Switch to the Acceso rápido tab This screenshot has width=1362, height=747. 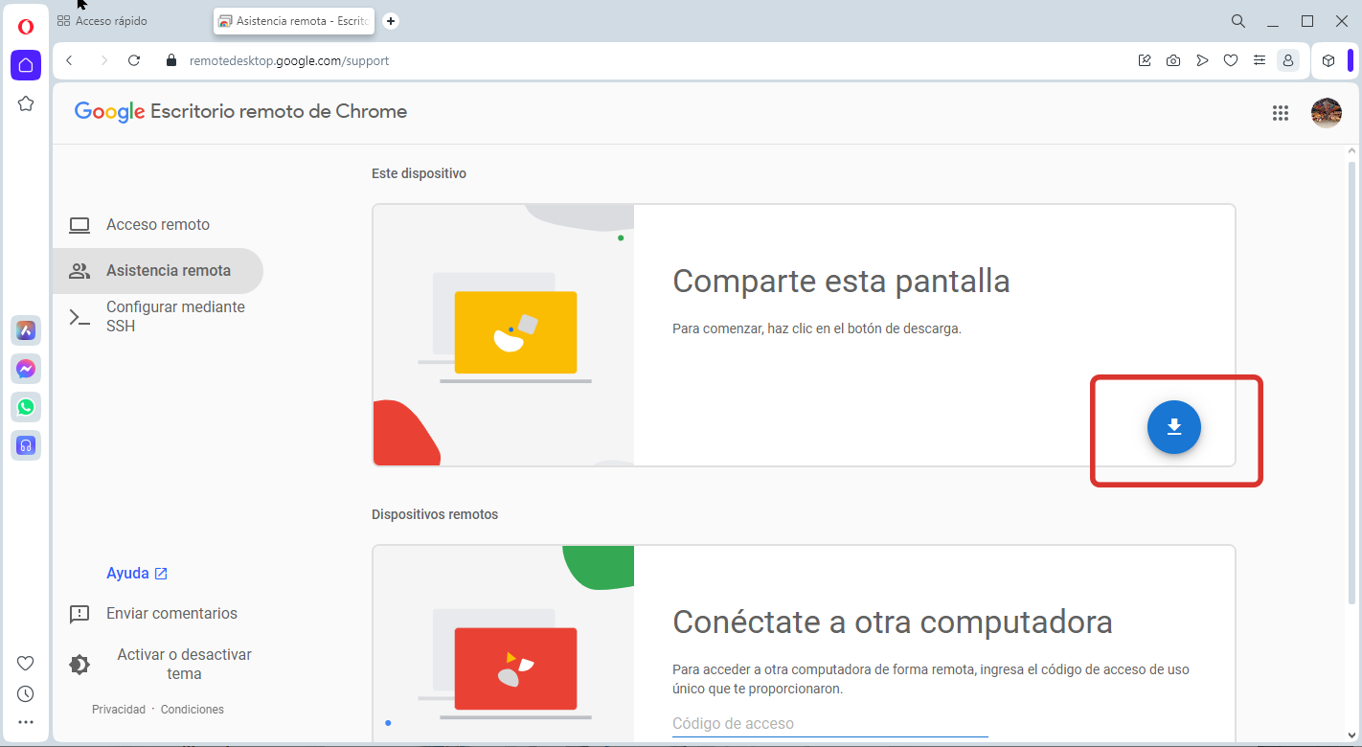(111, 21)
